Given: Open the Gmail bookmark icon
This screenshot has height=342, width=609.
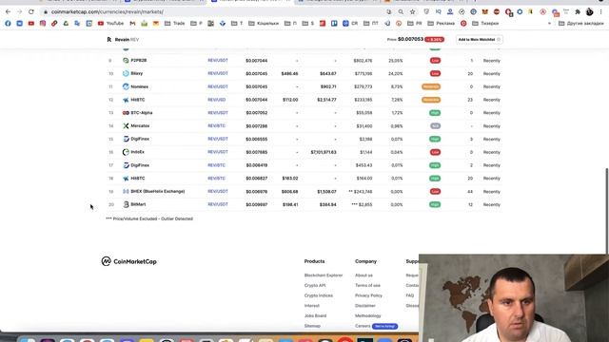Looking at the screenshot, I should (132, 23).
